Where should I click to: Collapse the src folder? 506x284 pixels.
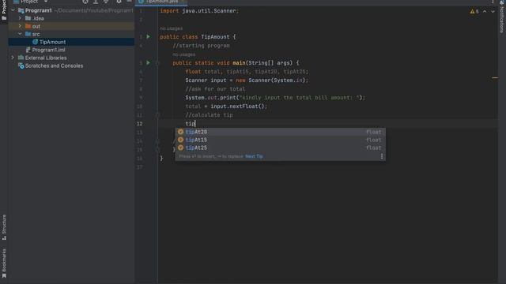20,34
